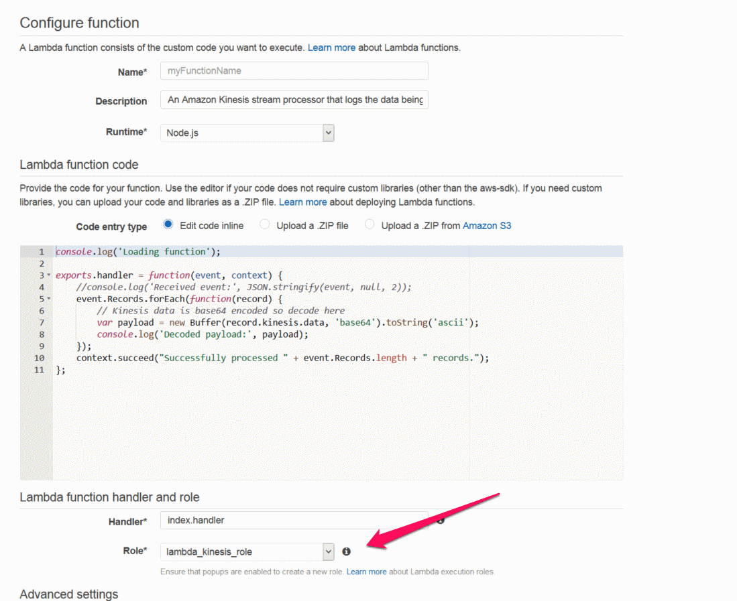The image size is (737, 601).
Task: Open the Runtime Node.js dropdown
Action: pyautogui.click(x=247, y=133)
